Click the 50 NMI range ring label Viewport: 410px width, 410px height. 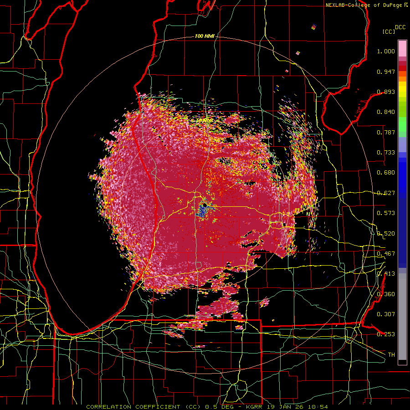[204, 121]
